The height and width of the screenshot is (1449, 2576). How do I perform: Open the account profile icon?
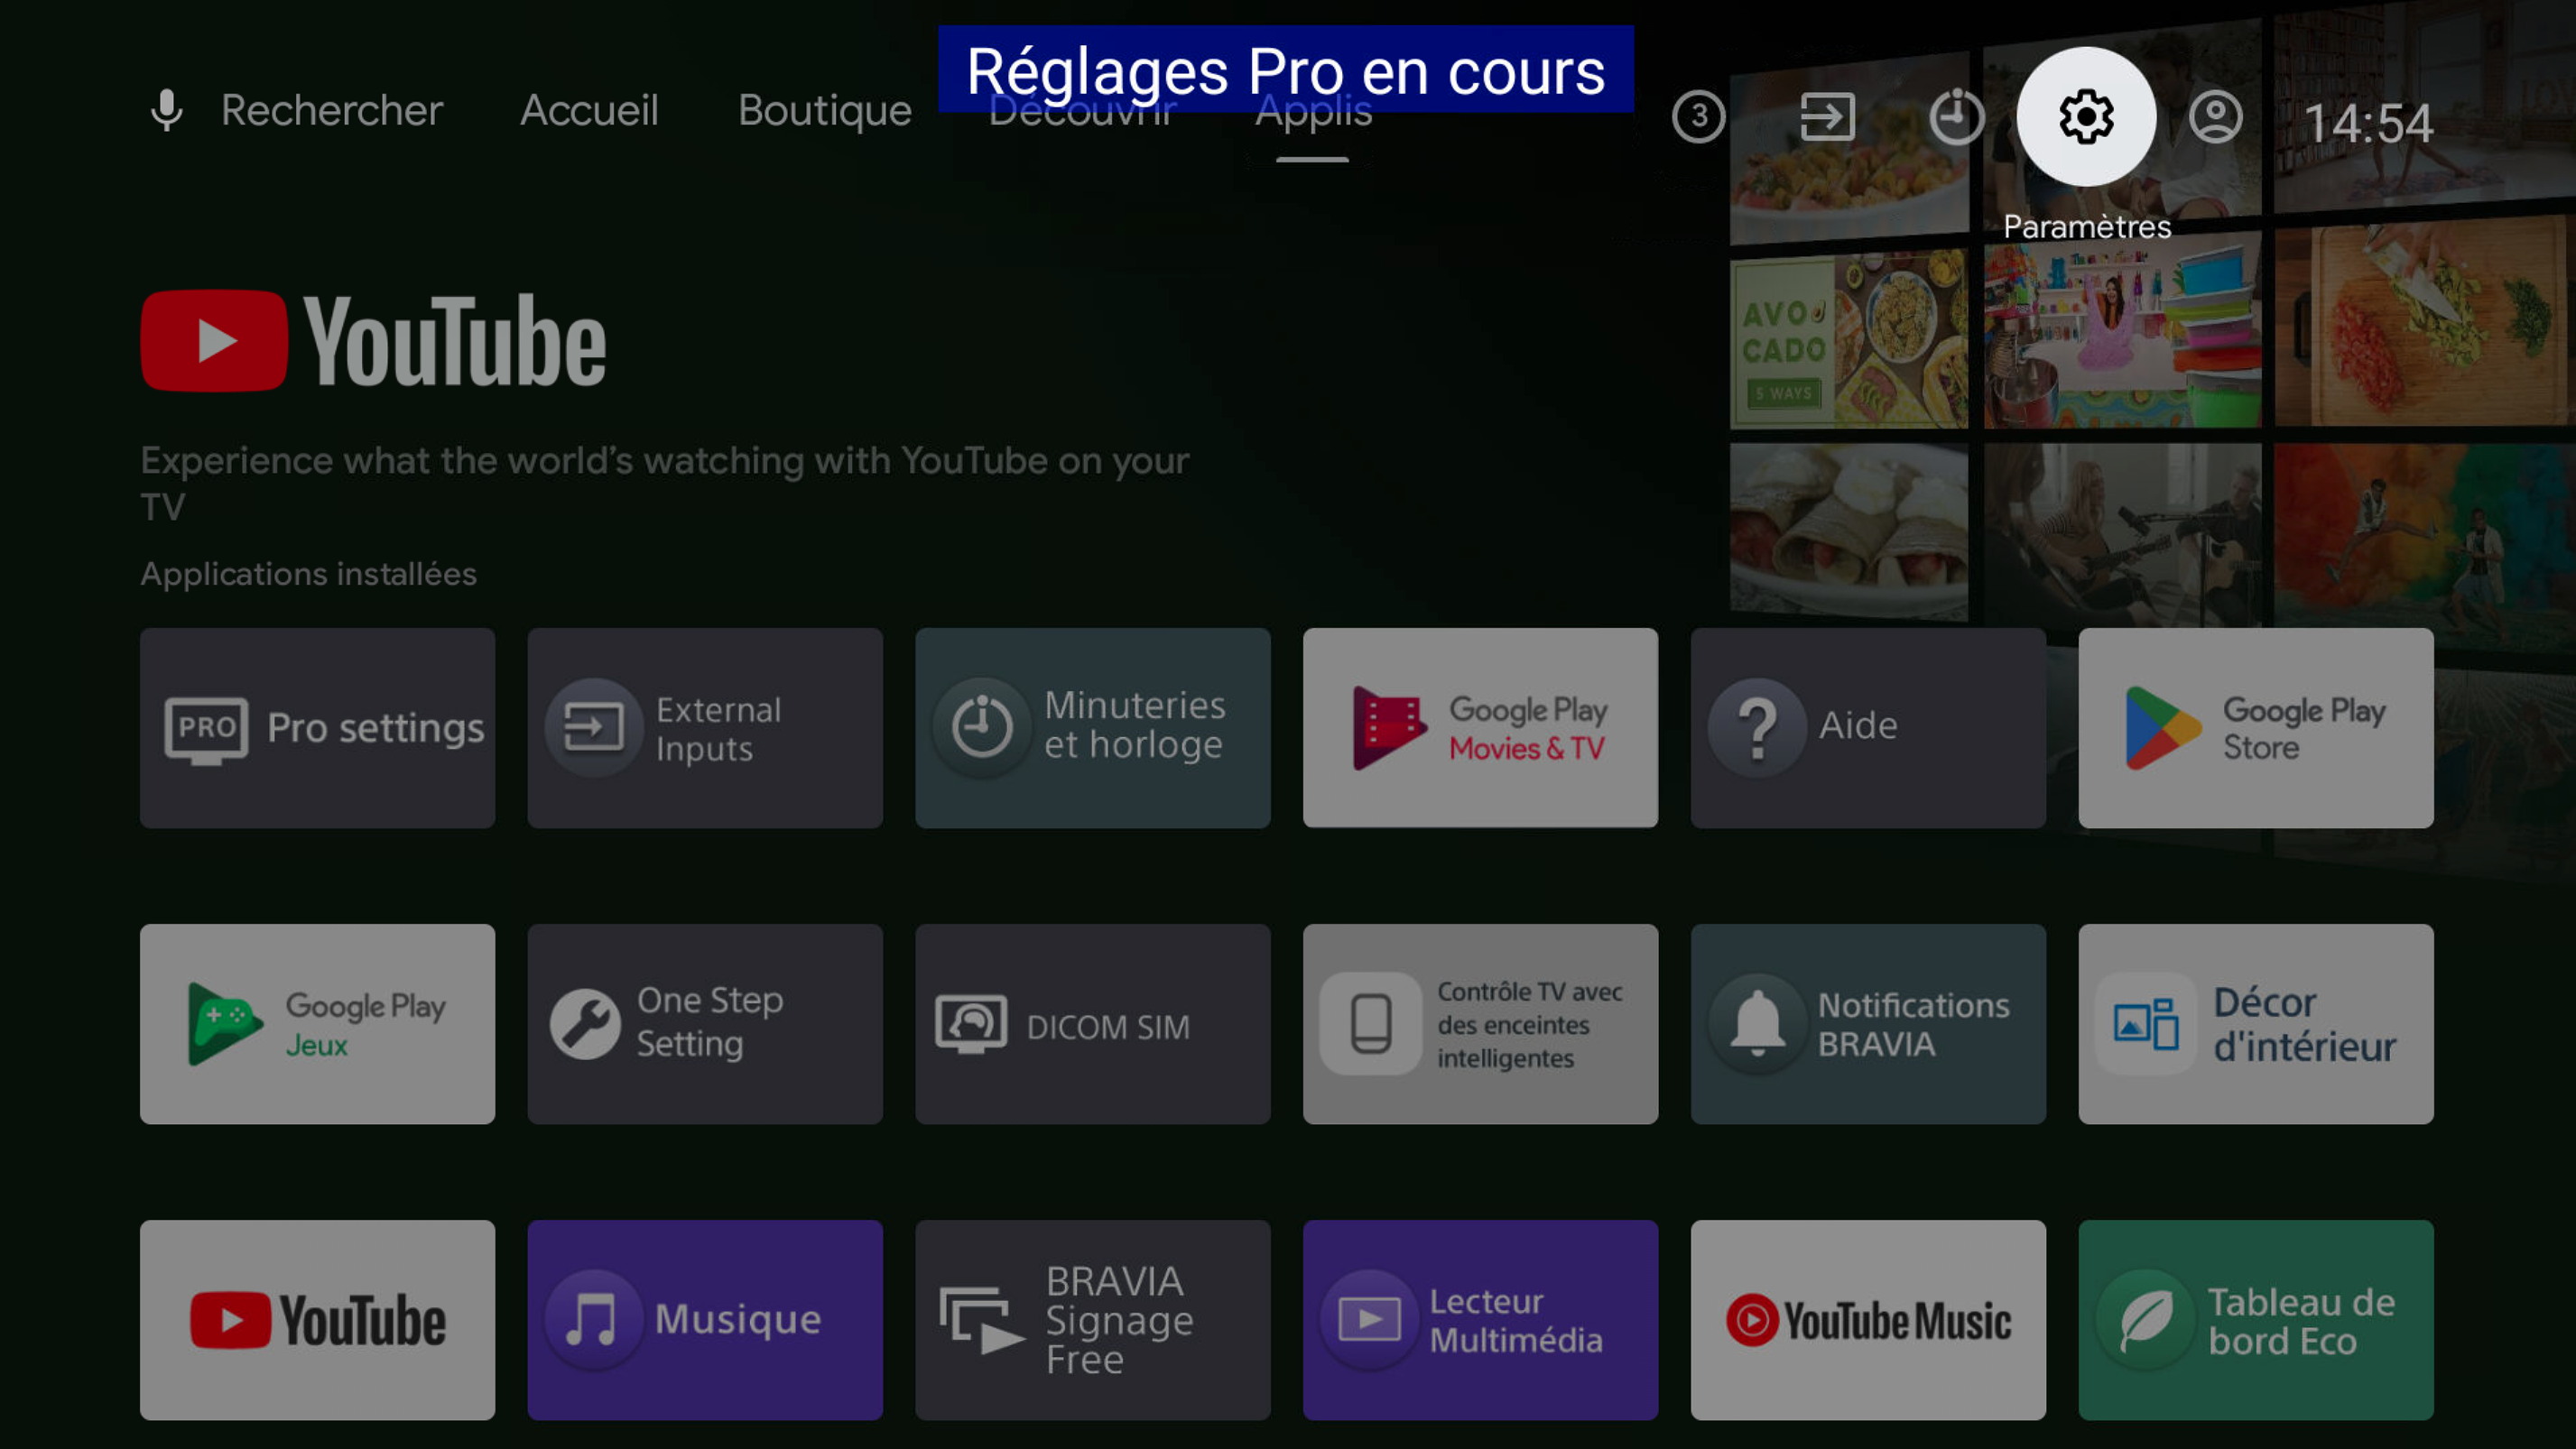2215,117
